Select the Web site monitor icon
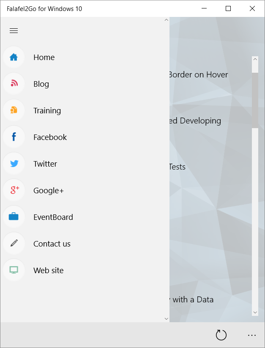265x348 pixels. click(x=14, y=270)
